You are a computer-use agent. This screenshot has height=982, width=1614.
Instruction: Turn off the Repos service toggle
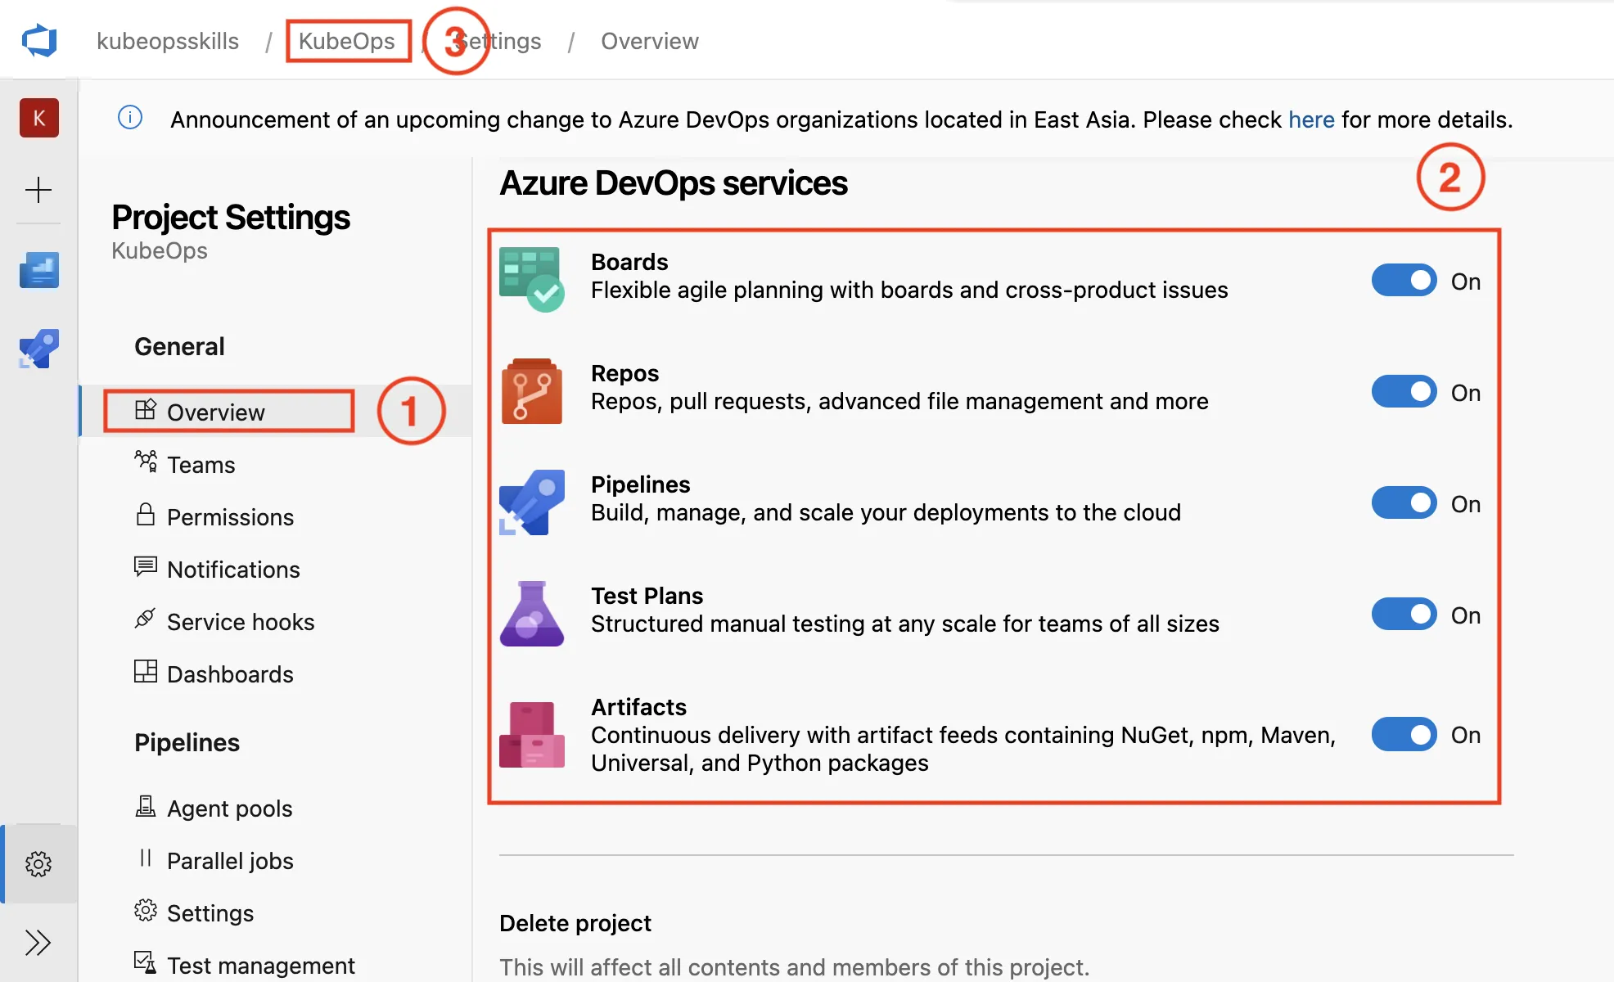(1404, 391)
